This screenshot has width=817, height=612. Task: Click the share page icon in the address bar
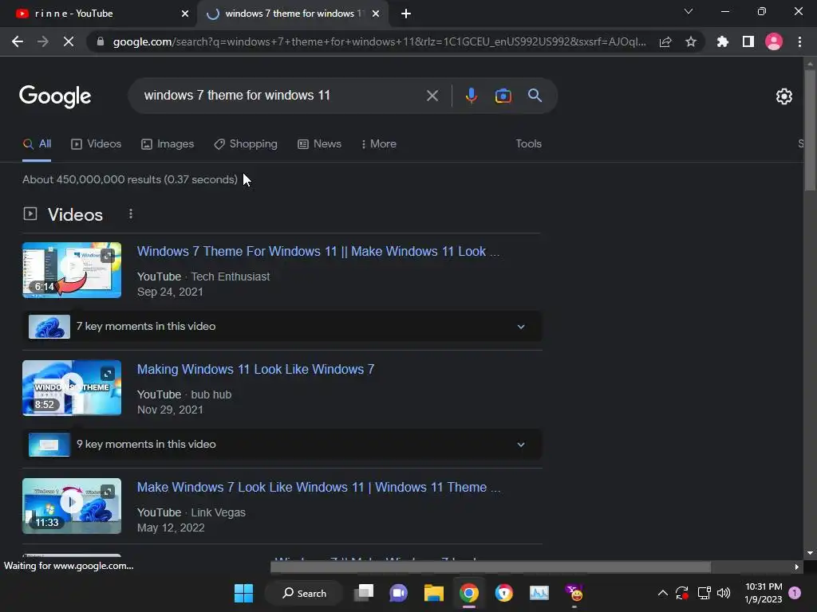tap(665, 41)
